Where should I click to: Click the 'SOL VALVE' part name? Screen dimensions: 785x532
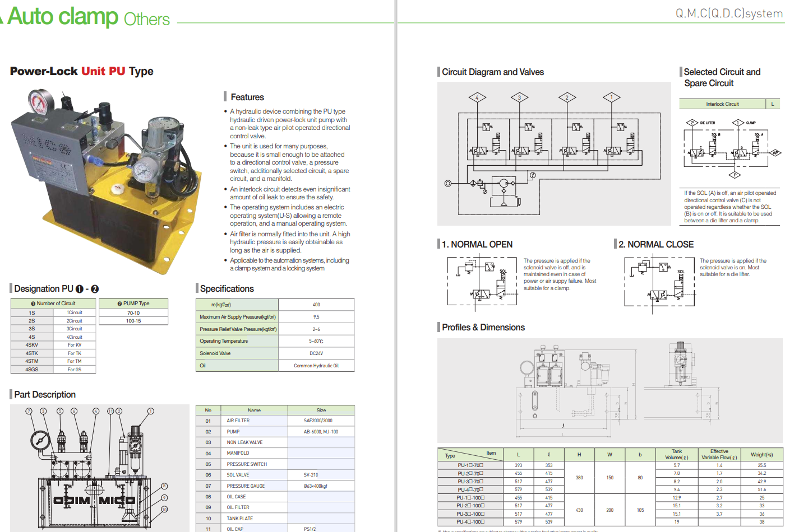238,475
